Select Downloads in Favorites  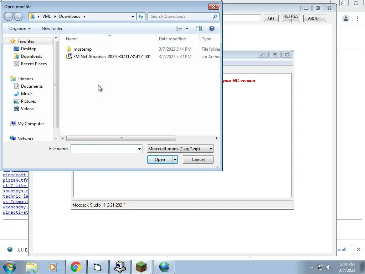pyautogui.click(x=31, y=56)
